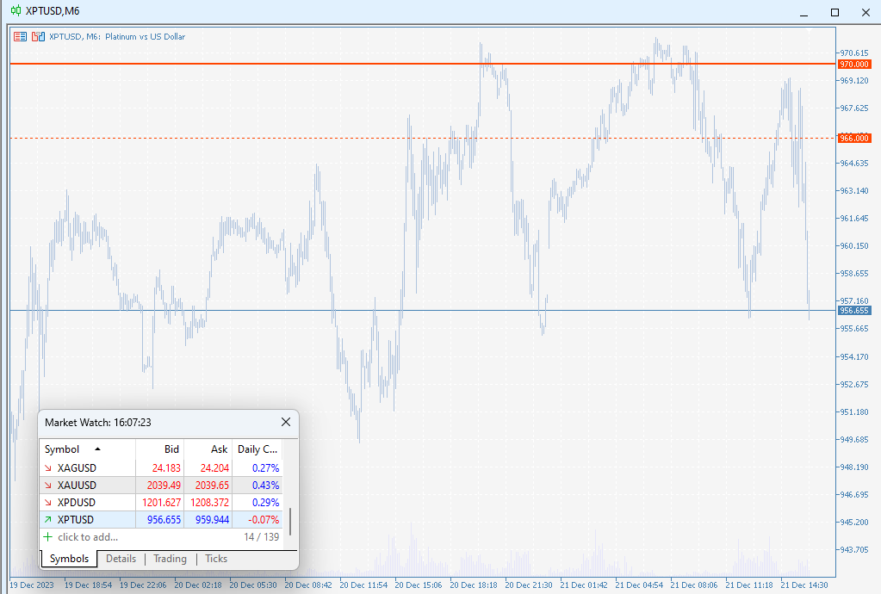Screen dimensions: 881x594
Task: Click XAUUSD bid price 2039.49
Action: 164,486
